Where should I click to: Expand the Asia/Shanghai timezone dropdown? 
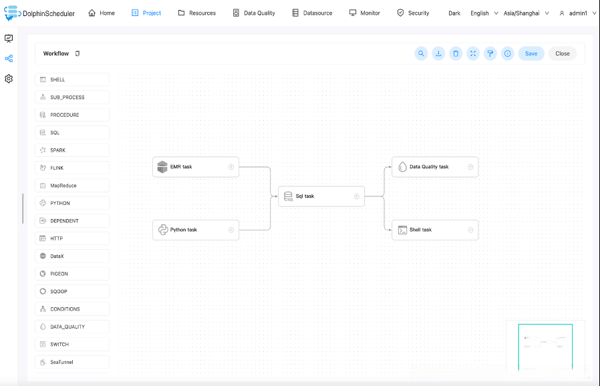click(527, 13)
